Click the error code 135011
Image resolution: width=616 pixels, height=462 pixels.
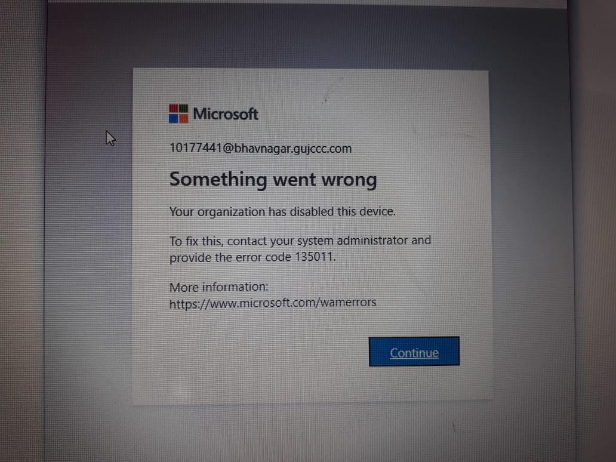(x=315, y=257)
